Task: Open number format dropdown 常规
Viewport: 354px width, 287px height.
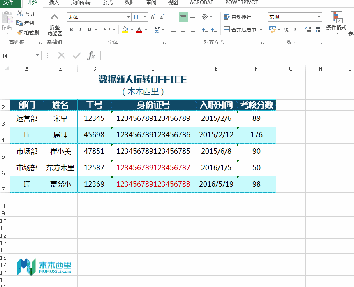Action: click(x=319, y=17)
